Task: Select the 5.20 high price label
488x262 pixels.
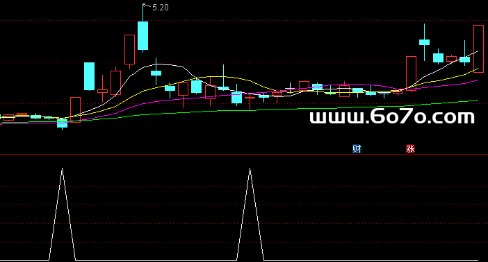Action: pyautogui.click(x=161, y=8)
